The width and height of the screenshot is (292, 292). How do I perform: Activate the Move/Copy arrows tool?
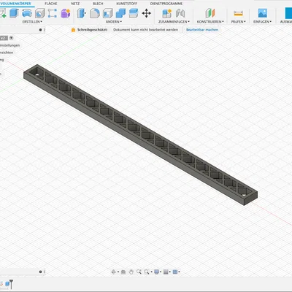point(146,13)
